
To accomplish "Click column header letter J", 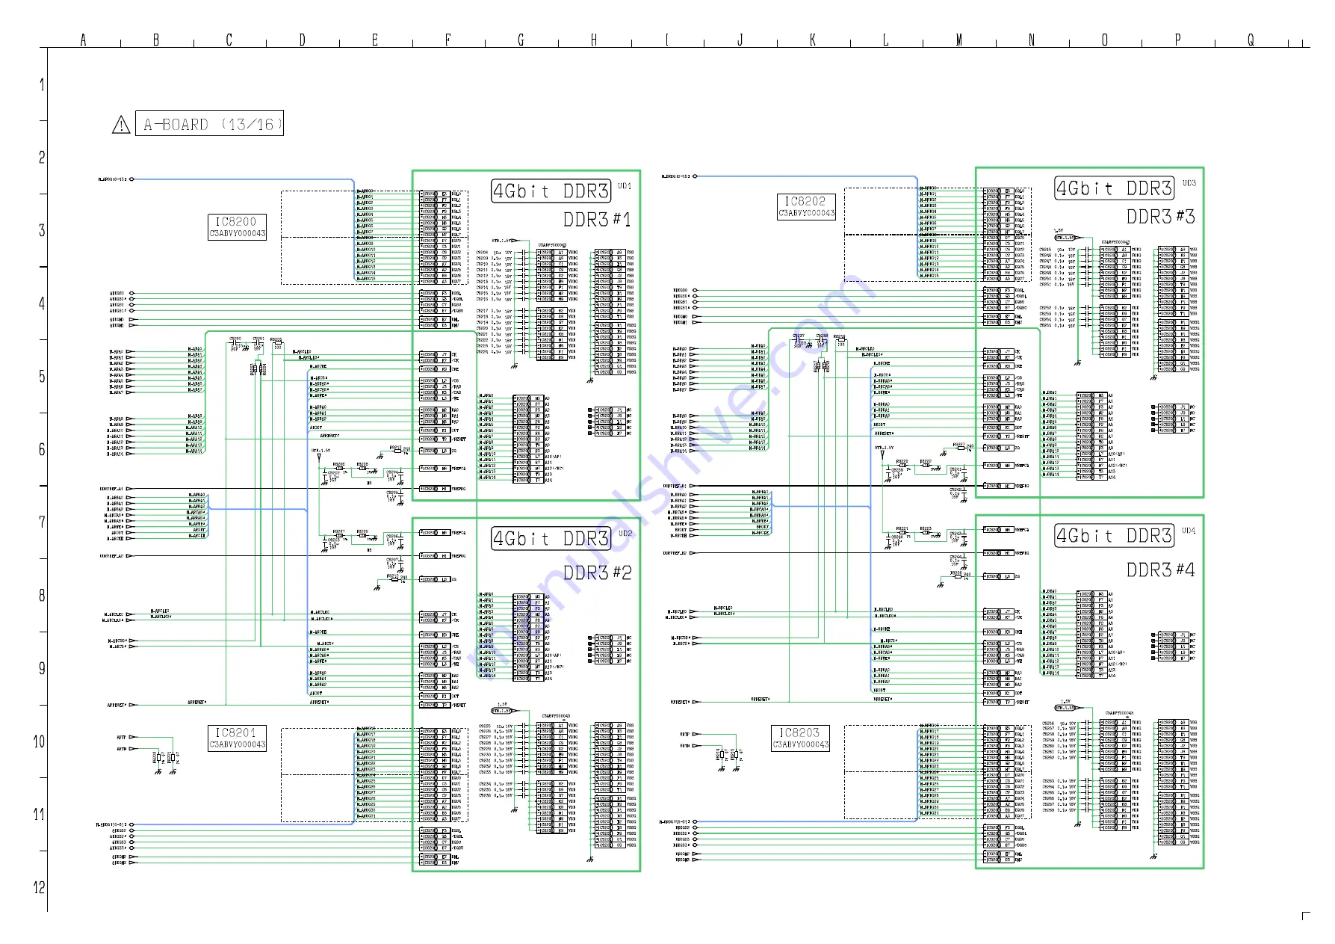I will tap(740, 40).
